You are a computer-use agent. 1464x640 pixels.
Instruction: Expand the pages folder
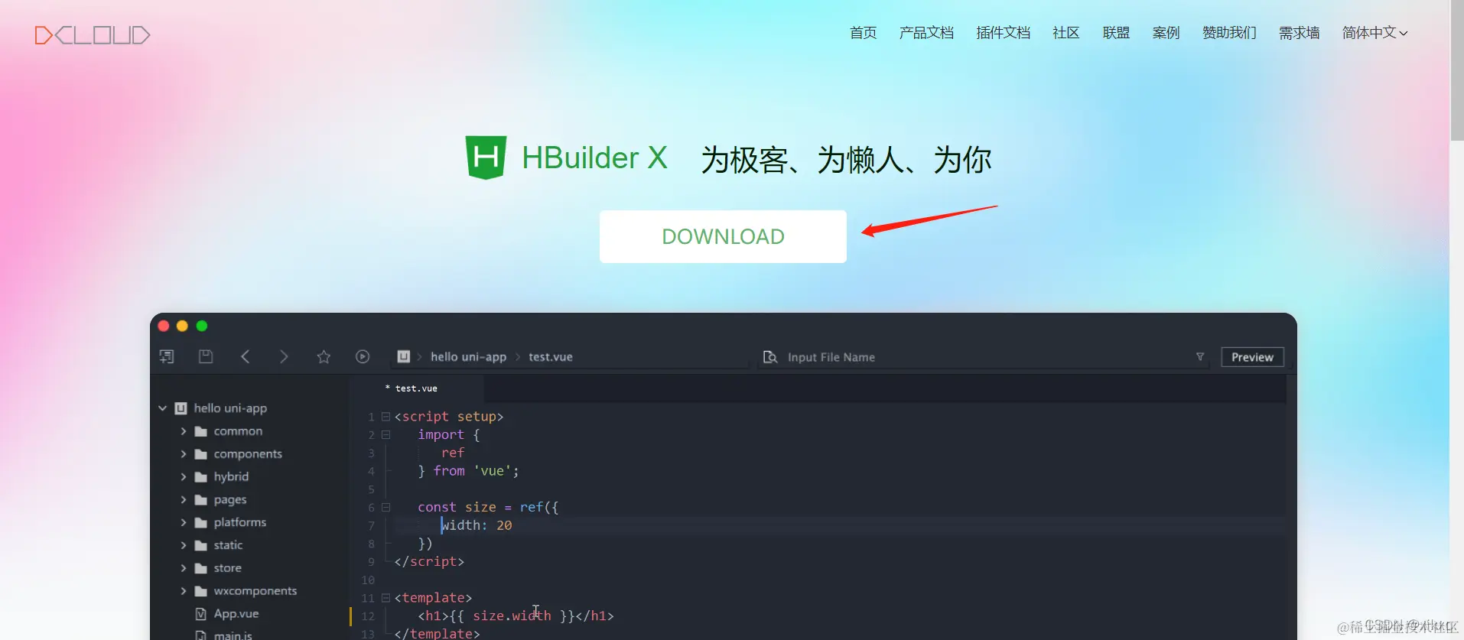coord(184,499)
